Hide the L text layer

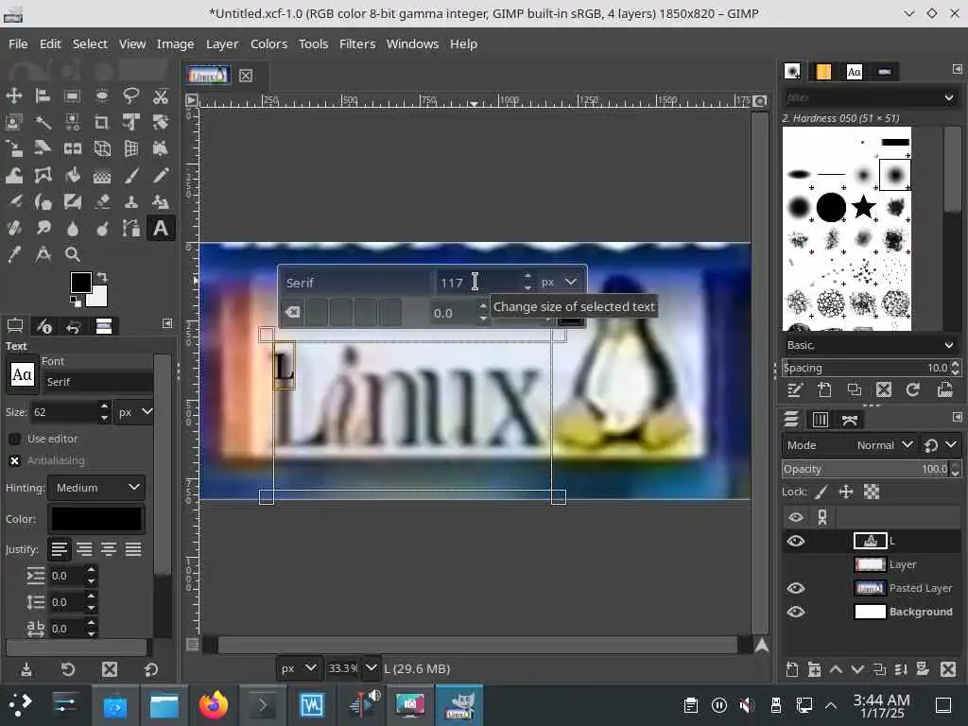[x=796, y=541]
